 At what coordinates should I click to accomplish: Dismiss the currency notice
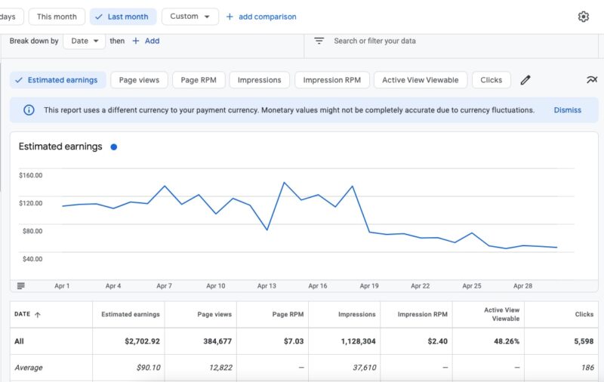[567, 110]
